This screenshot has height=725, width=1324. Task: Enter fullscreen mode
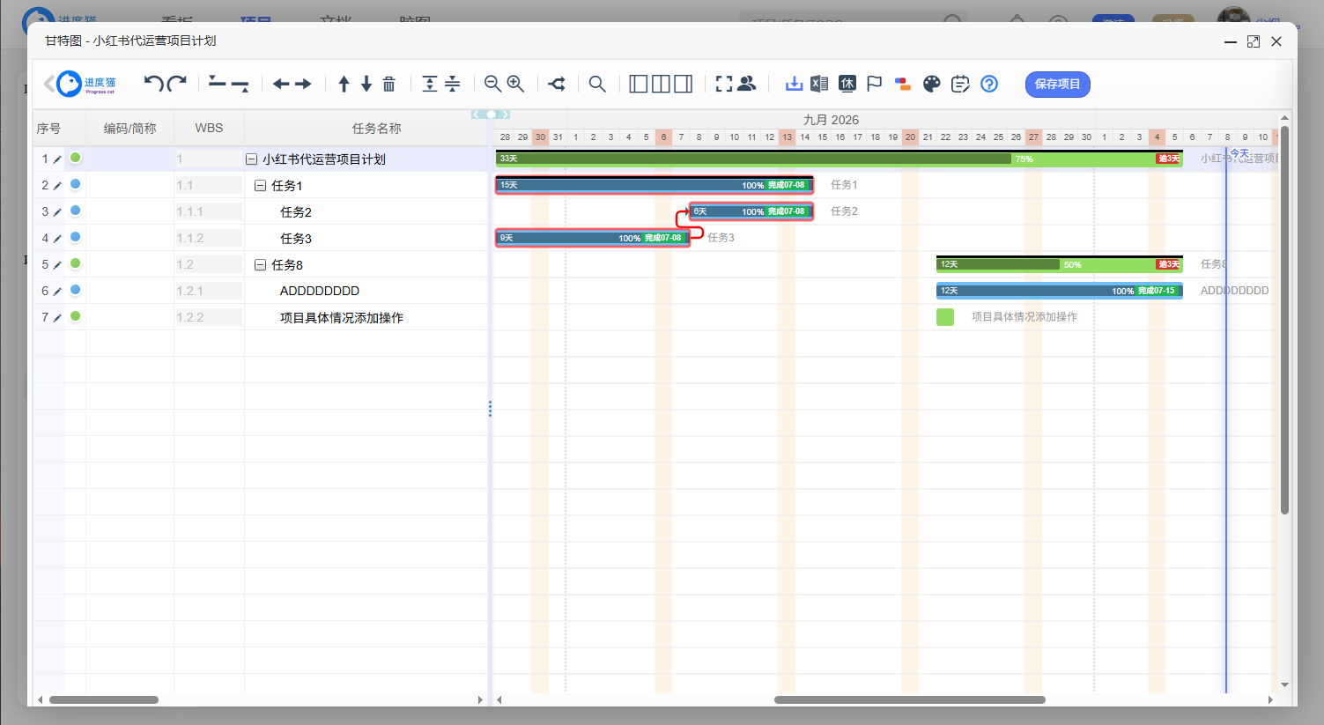[724, 84]
